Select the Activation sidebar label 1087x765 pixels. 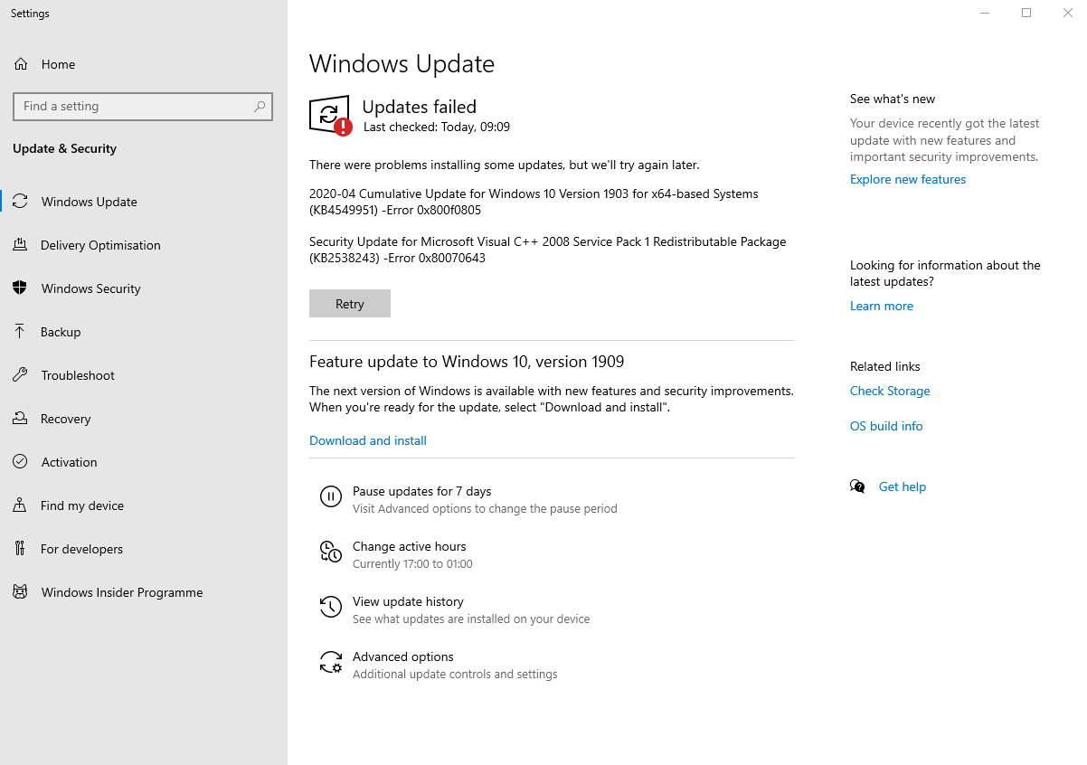(x=69, y=462)
